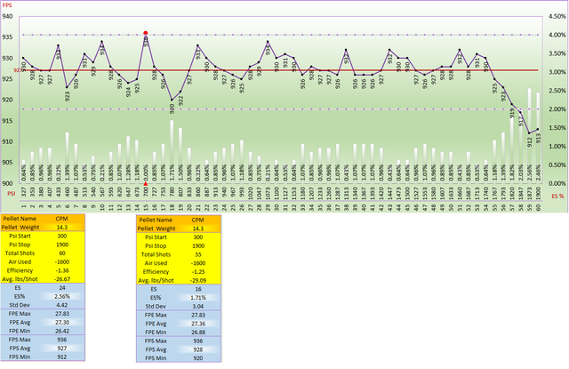This screenshot has width=569, height=369.
Task: Click Std Dev value 3.04
Action: (198, 306)
